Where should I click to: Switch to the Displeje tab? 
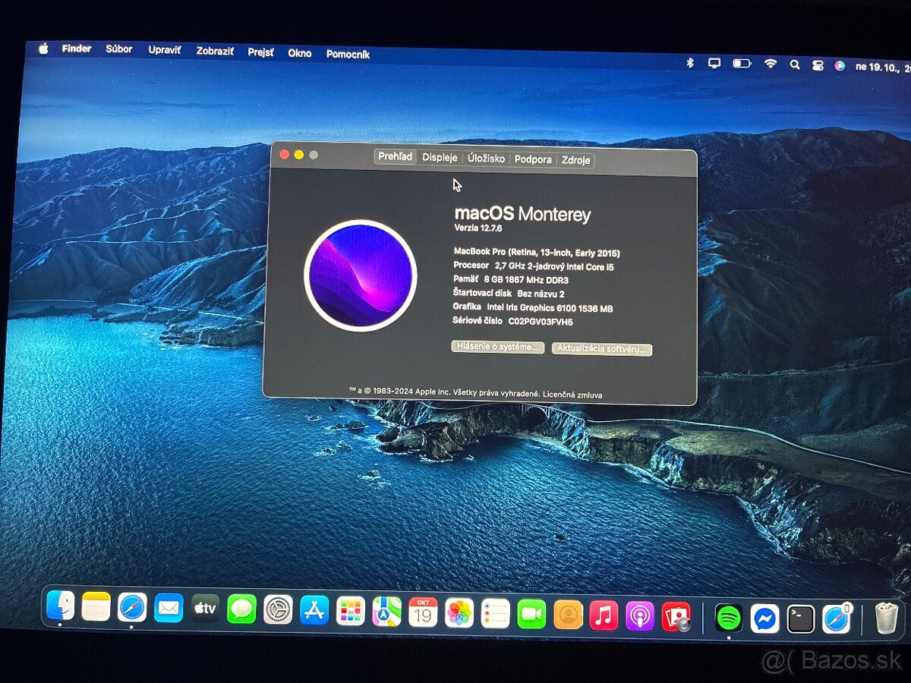[x=440, y=159]
